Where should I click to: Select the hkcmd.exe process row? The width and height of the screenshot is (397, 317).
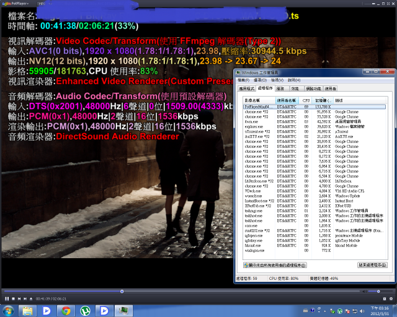pyautogui.click(x=314, y=245)
